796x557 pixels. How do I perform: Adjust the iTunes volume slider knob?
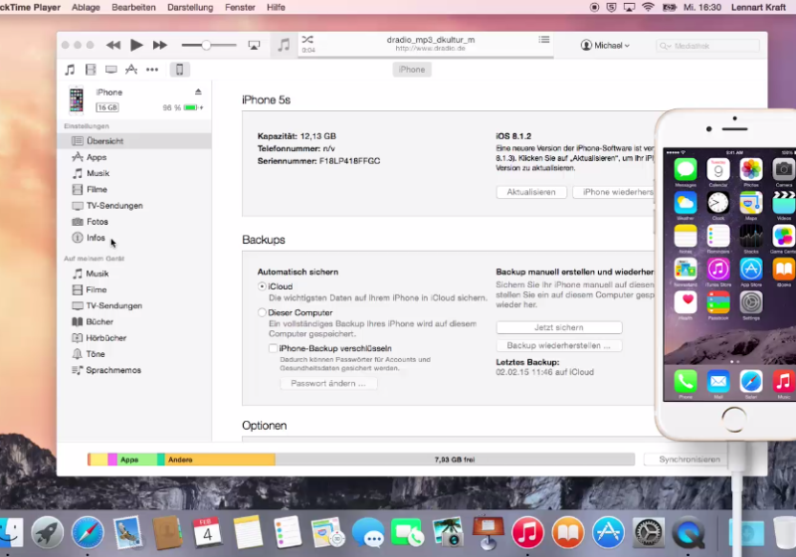[206, 45]
